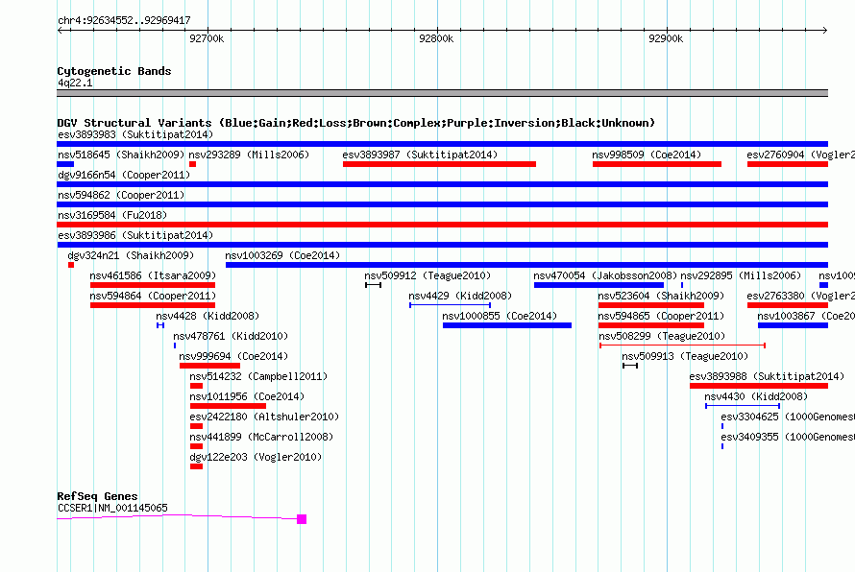The image size is (855, 572).
Task: Select the nsv4429 (Kidd2008) label
Action: (x=461, y=296)
